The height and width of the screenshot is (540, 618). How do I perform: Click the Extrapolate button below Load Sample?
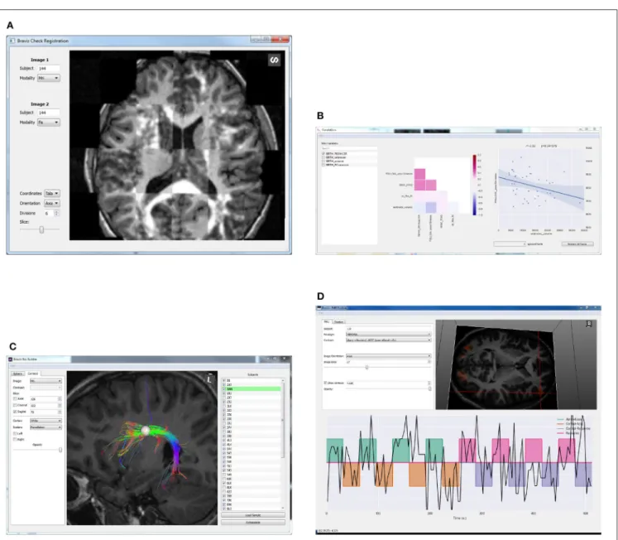pos(253,523)
